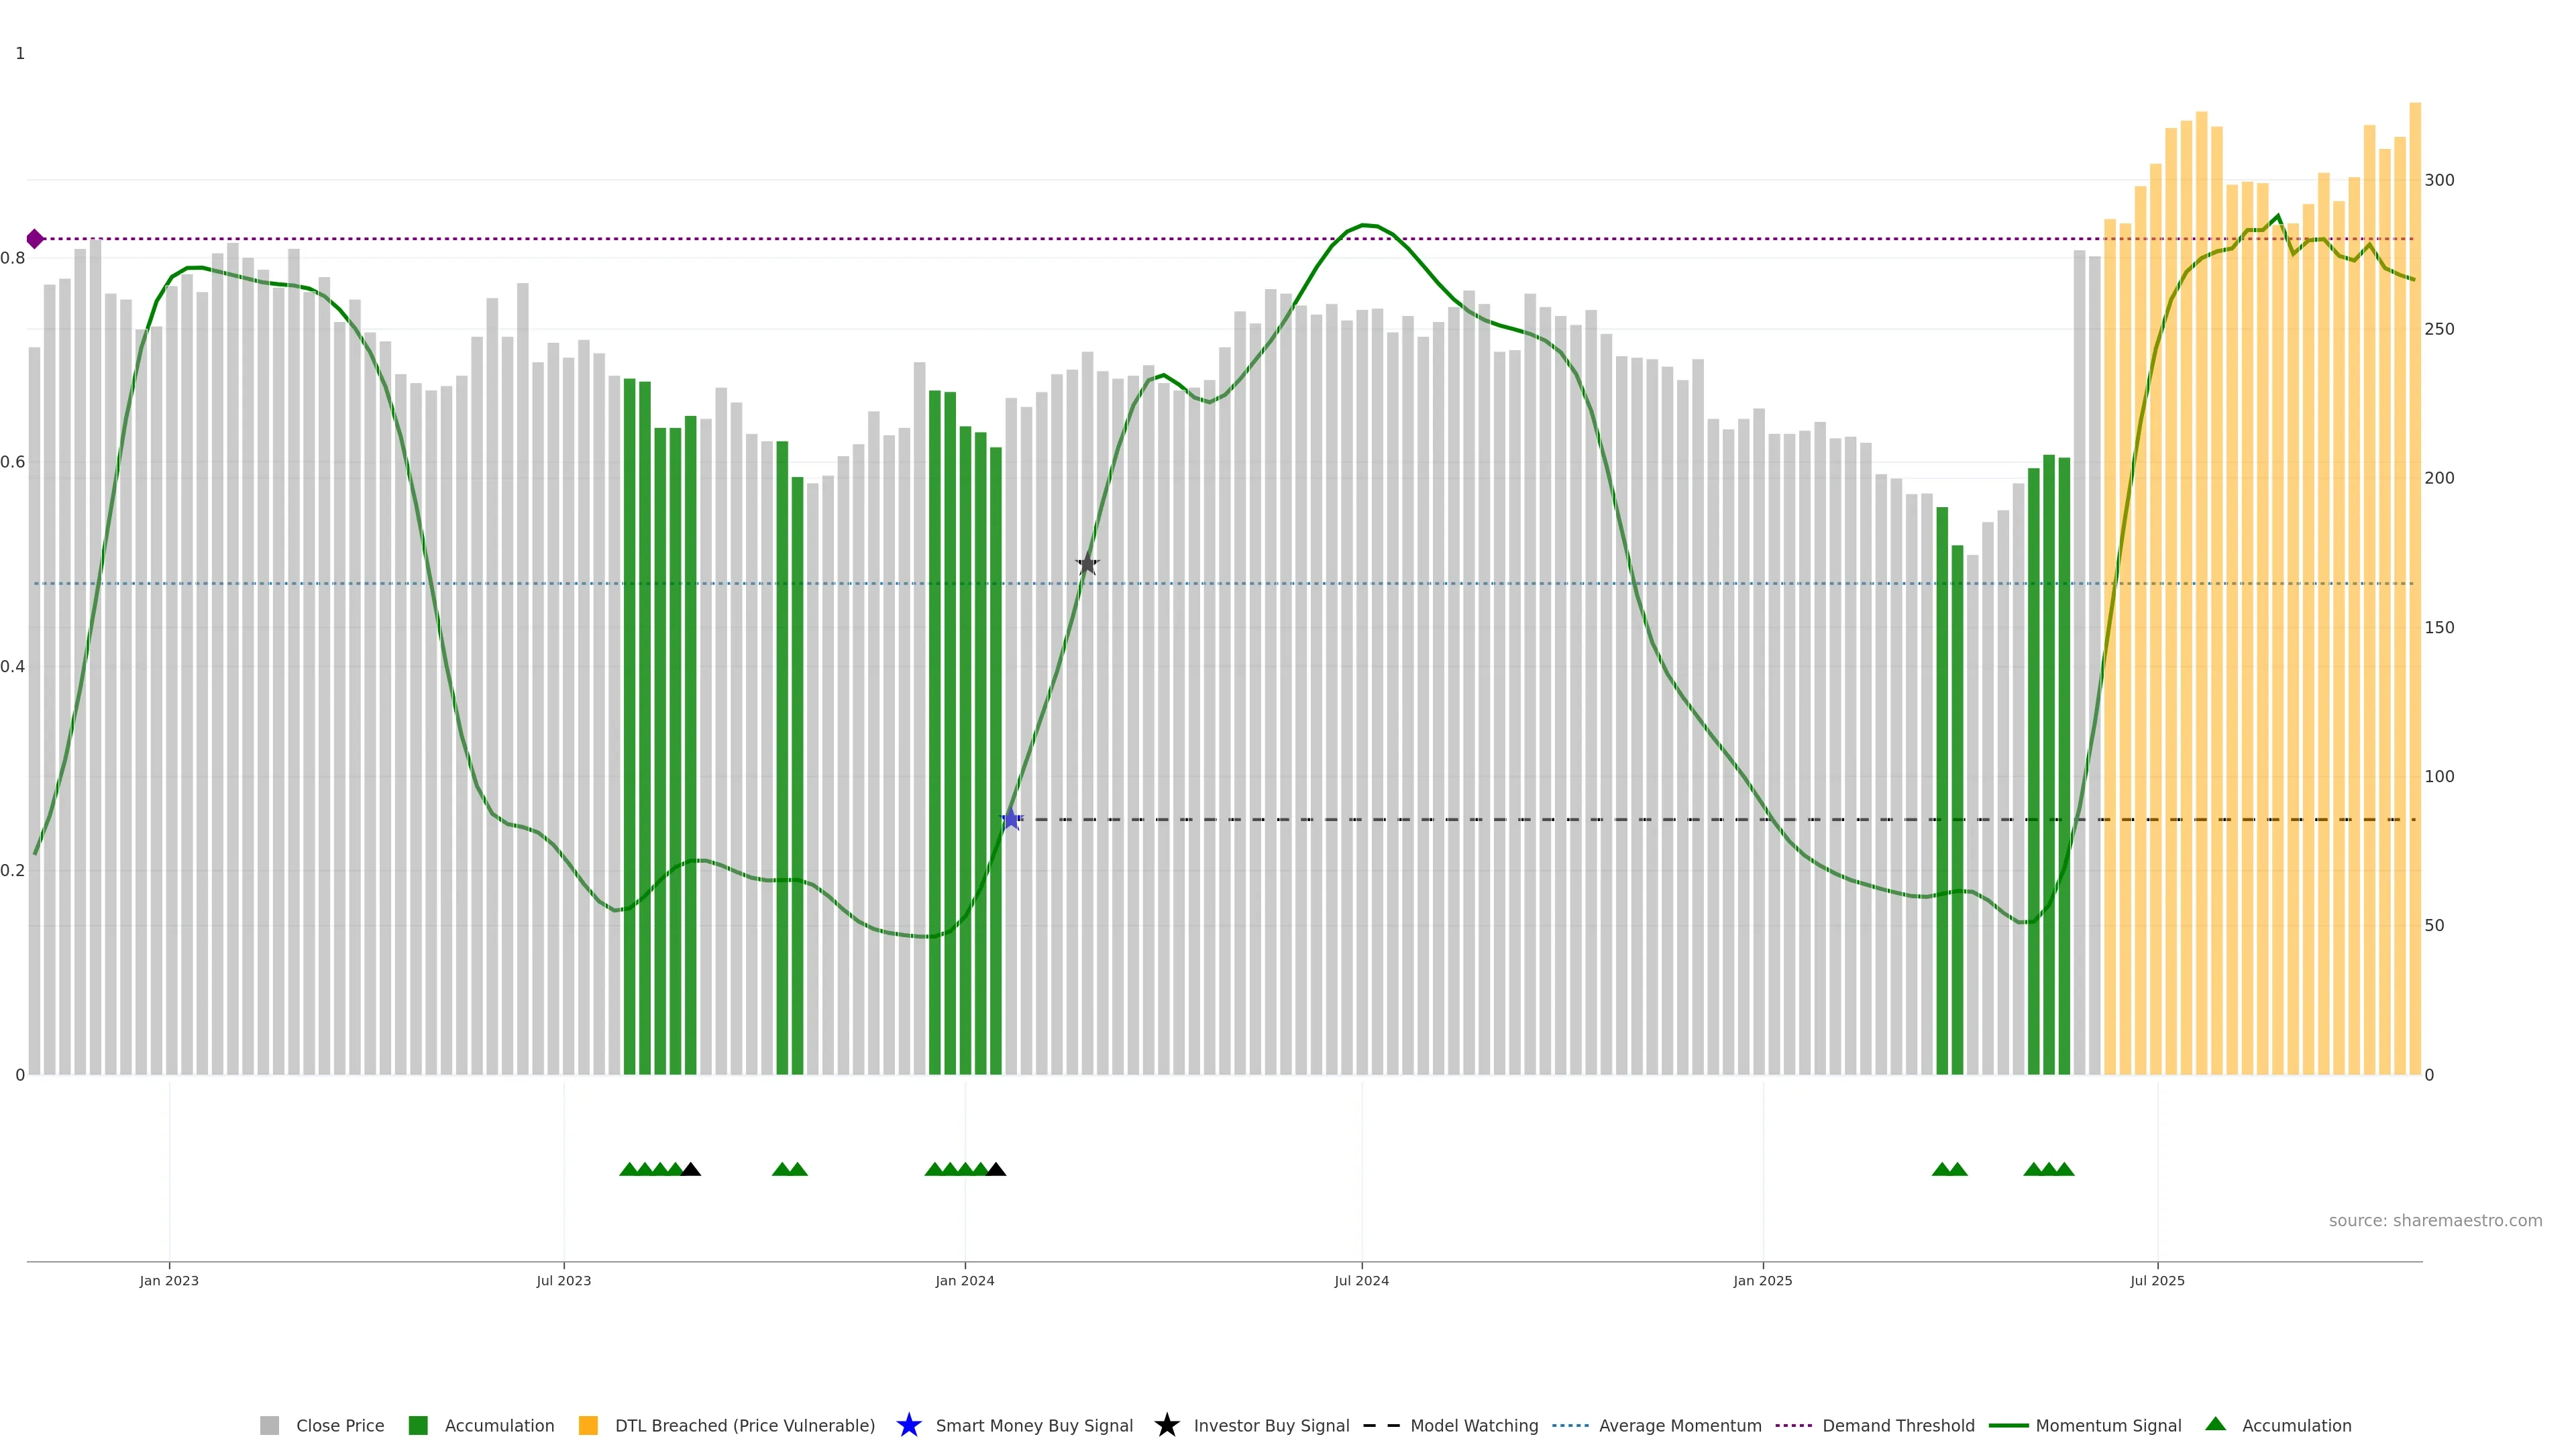Toggle DTL Breached (Price Vulnerable) legend entry

[x=744, y=1426]
